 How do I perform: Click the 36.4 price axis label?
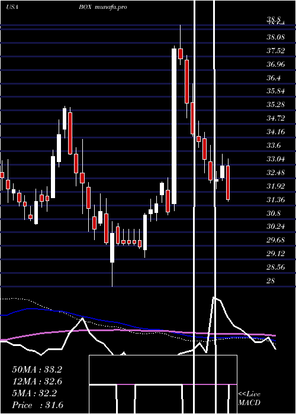pyautogui.click(x=274, y=77)
